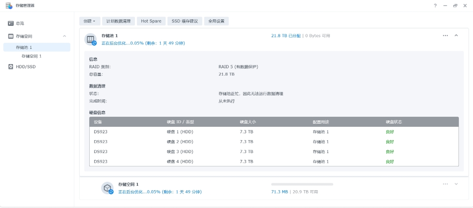
Task: Click the 总览 overview icon in sidebar
Action: point(11,23)
